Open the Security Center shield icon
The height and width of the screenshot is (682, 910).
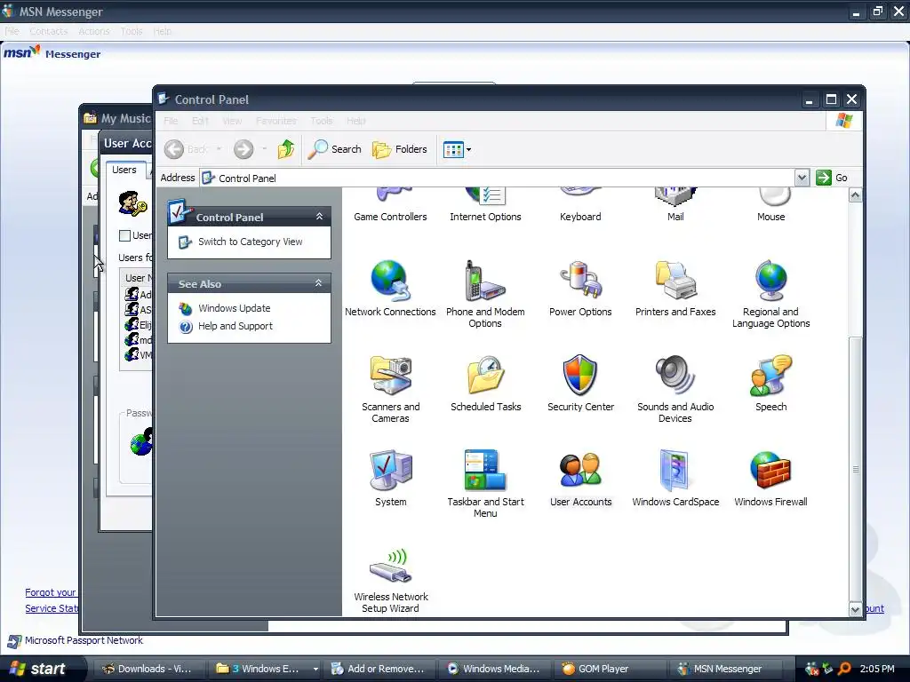click(580, 384)
